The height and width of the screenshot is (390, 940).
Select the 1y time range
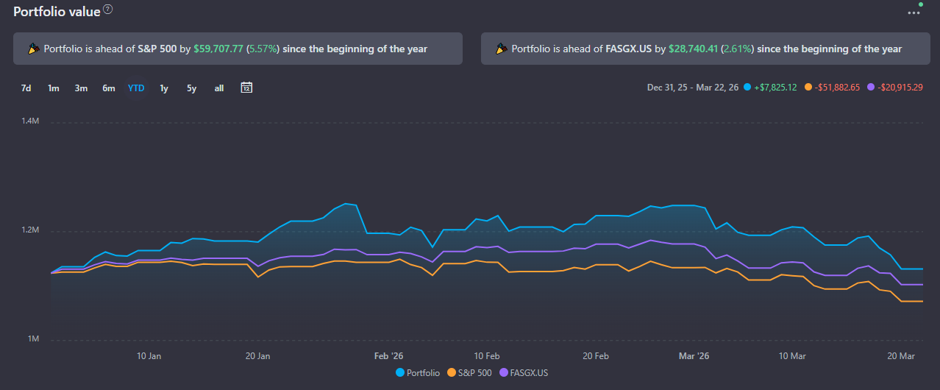[x=164, y=88]
